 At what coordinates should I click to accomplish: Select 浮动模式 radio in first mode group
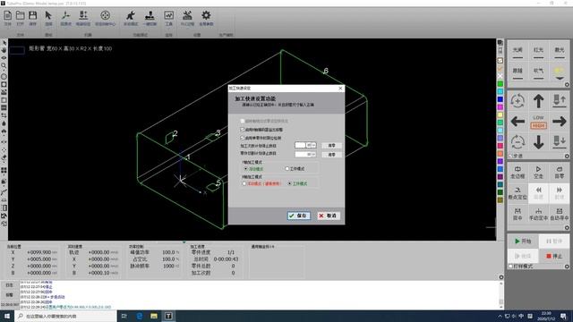(245, 169)
